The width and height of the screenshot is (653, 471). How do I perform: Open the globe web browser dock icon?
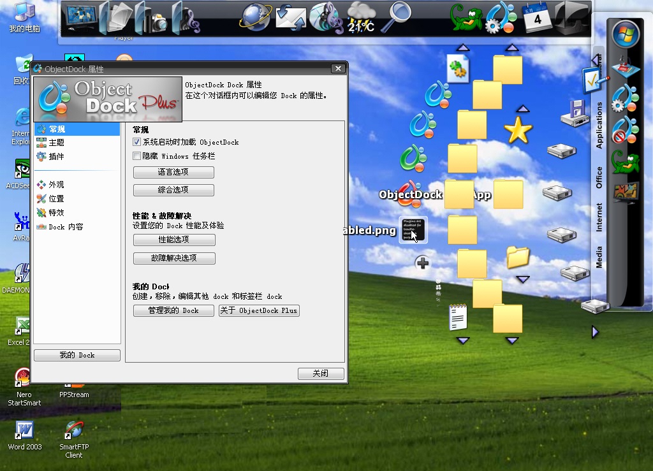click(x=256, y=17)
